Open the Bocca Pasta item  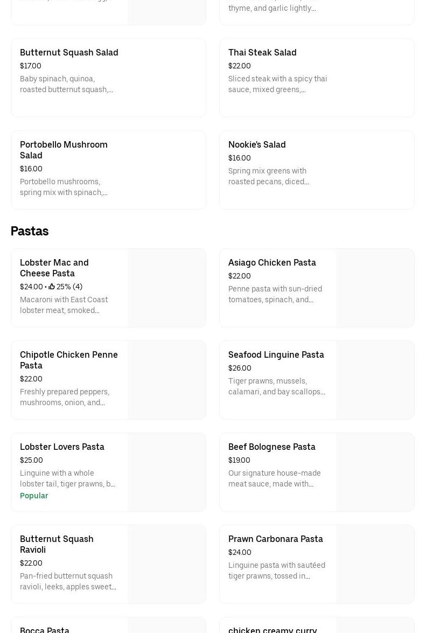coord(45,629)
